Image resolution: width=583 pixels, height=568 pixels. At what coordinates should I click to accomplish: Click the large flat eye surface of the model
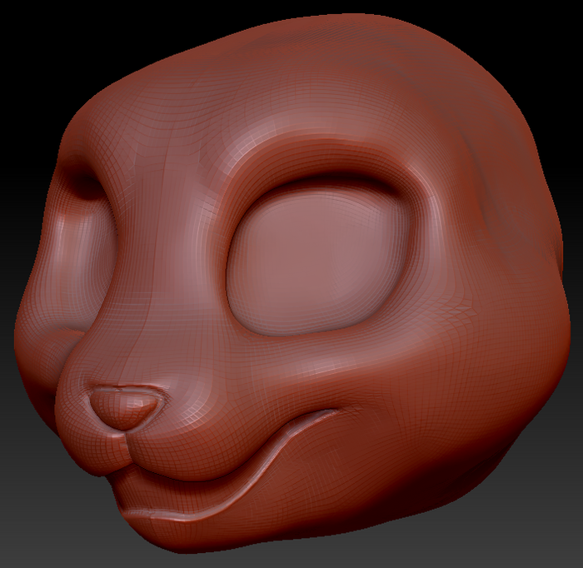[x=320, y=262]
